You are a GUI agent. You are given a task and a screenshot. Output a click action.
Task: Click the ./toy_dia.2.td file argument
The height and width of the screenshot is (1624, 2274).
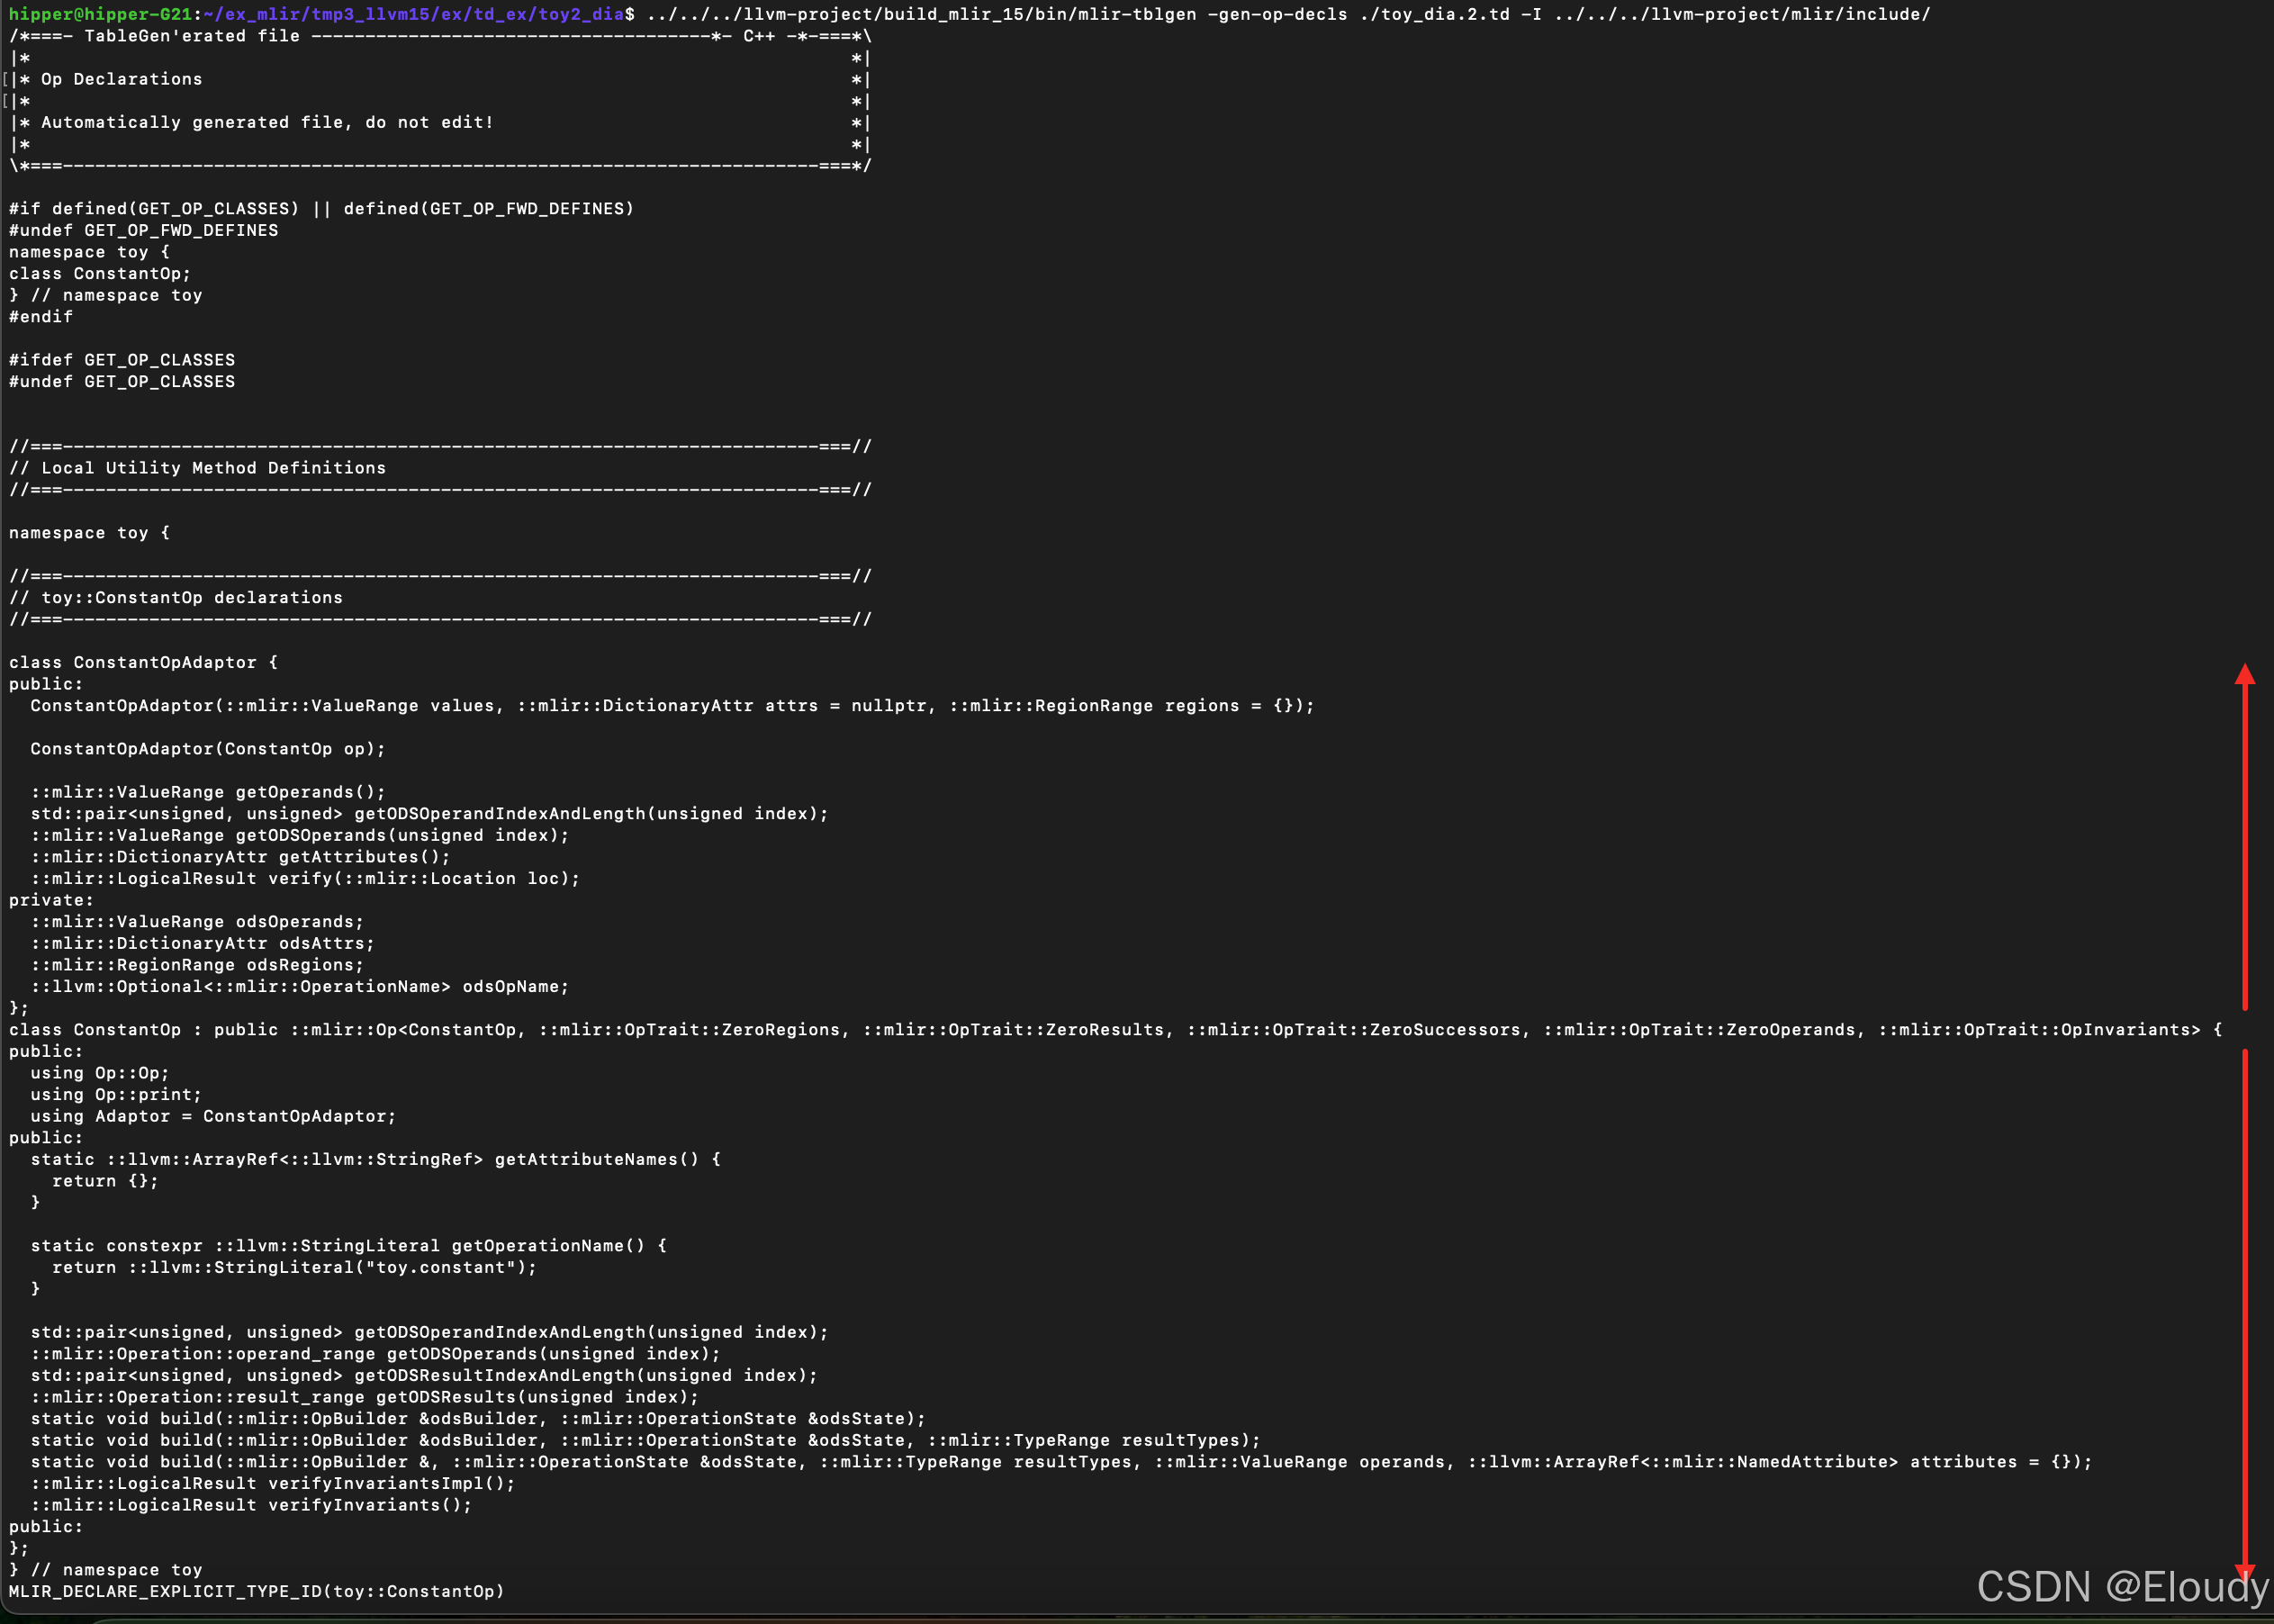coord(1434,14)
